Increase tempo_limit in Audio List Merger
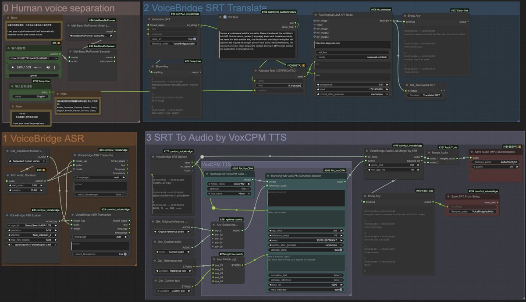 point(419,165)
